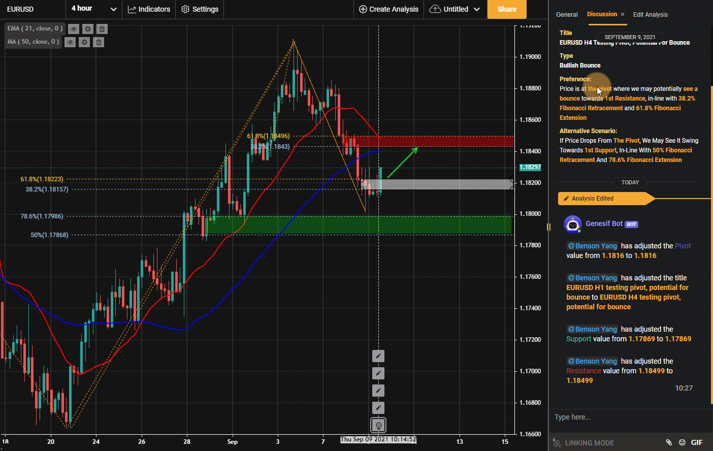This screenshot has width=713, height=451.
Task: Click the Type here message input
Action: (x=630, y=417)
